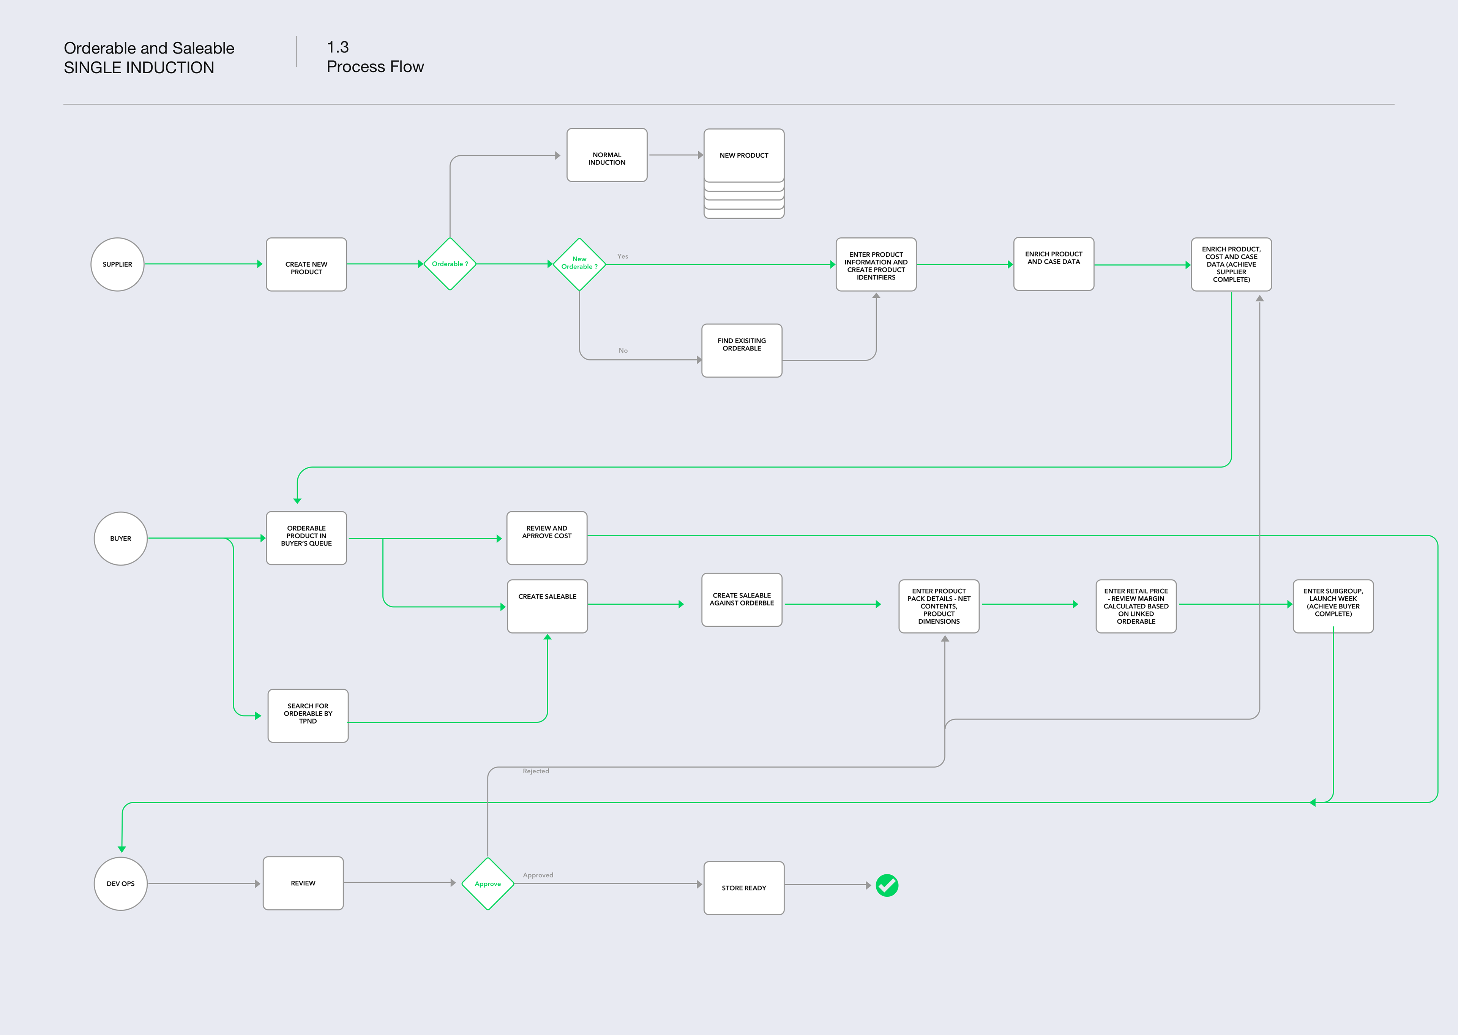This screenshot has width=1458, height=1035.
Task: Select the DEV OPS circle node
Action: click(120, 883)
